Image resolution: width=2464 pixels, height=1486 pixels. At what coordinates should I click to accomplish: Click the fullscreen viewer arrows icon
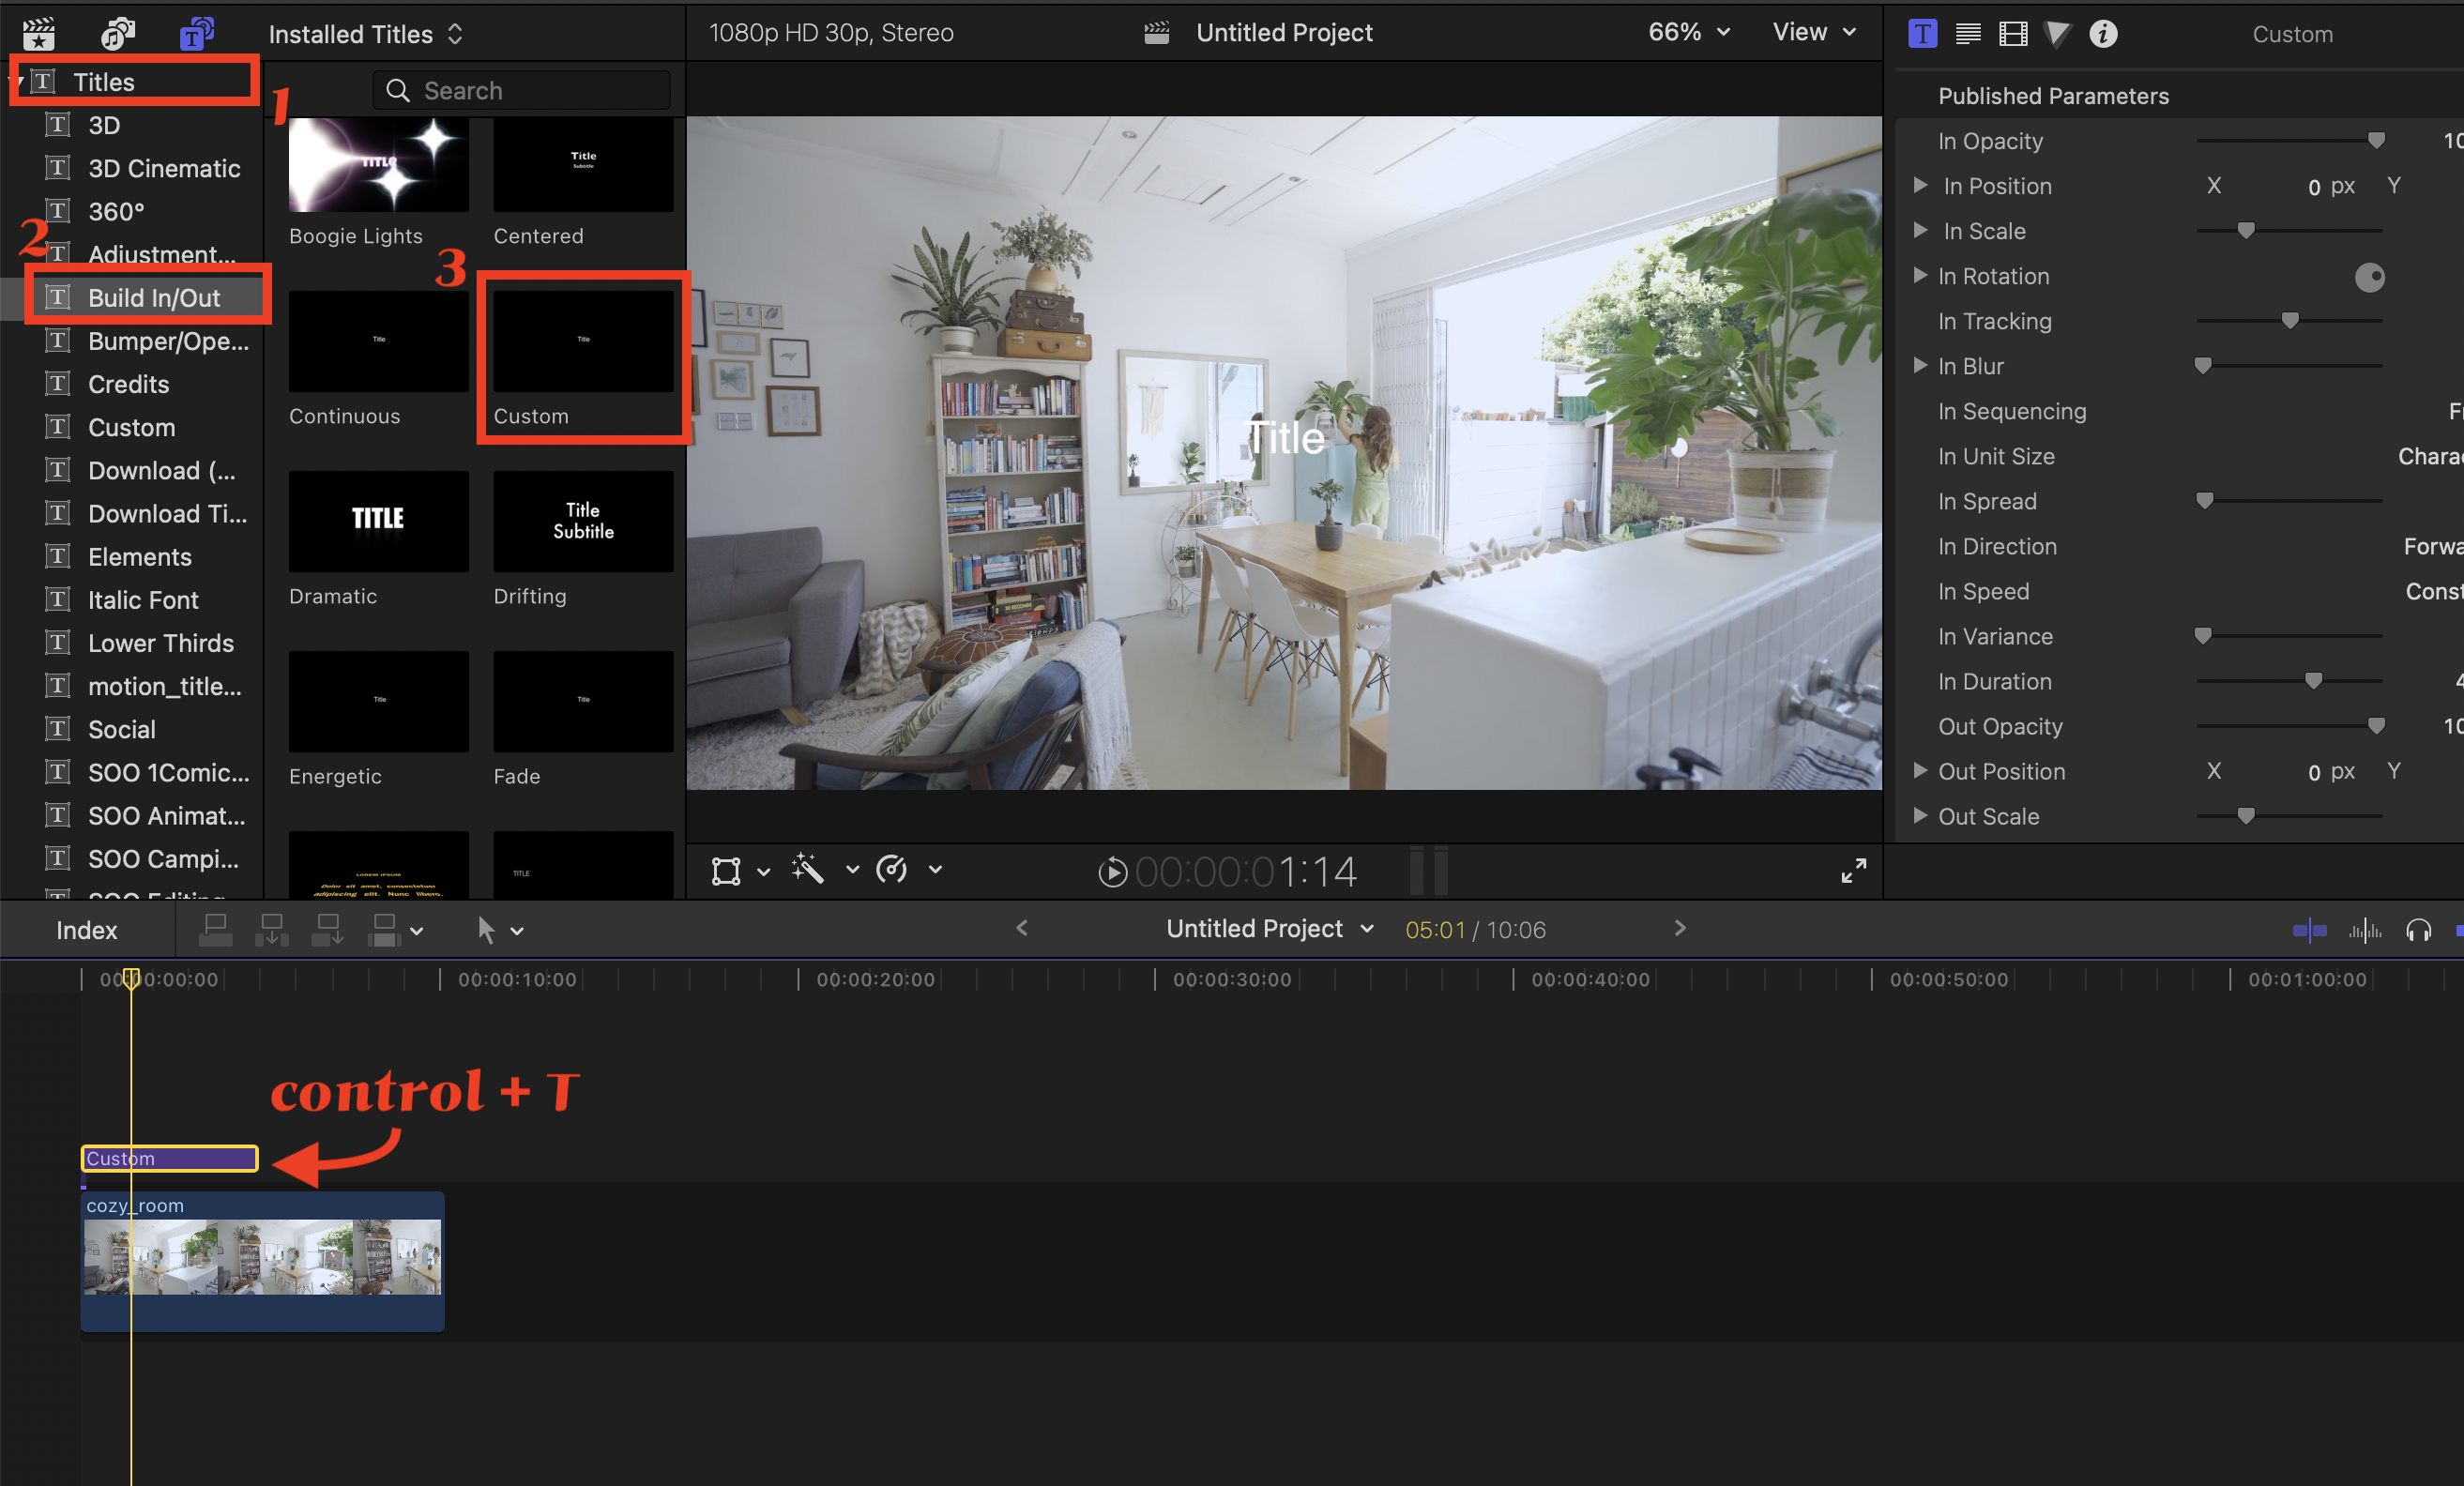1853,871
